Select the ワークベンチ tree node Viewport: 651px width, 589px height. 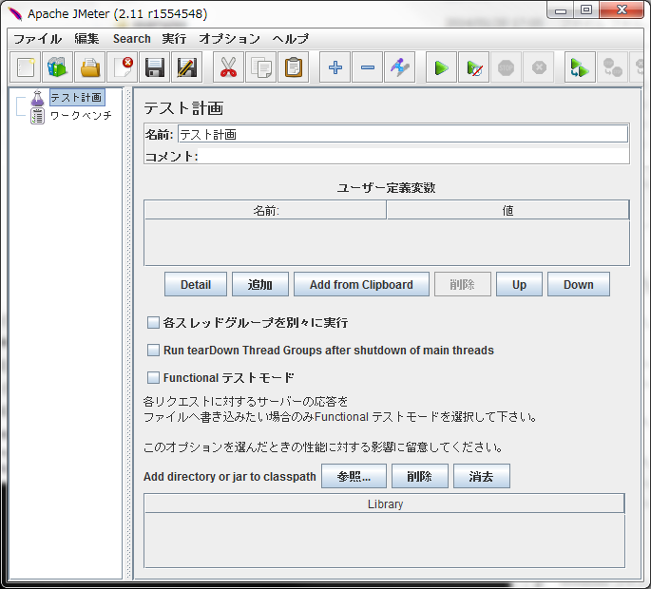coord(81,115)
